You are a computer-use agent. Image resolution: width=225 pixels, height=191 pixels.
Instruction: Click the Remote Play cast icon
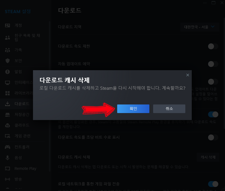tap(8, 168)
